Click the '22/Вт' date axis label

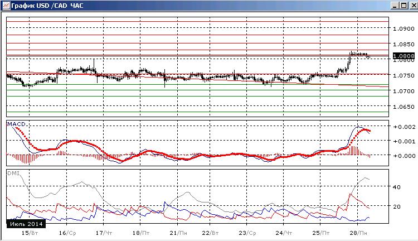[210, 233]
